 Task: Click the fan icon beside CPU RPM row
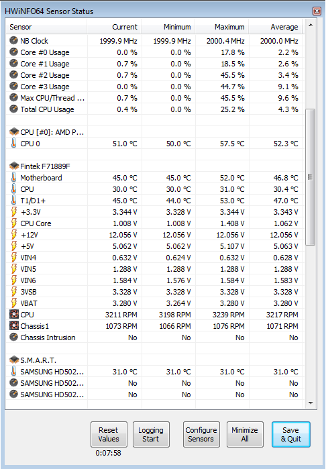pos(14,315)
